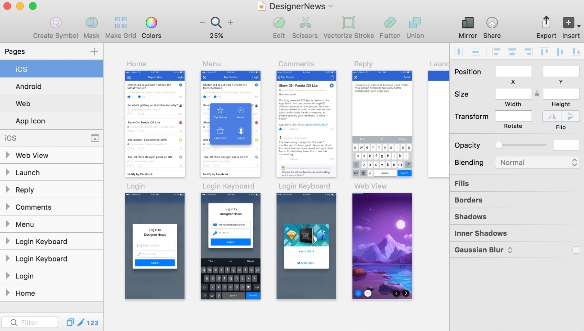The height and width of the screenshot is (331, 584).
Task: Toggle the slice layers filter icon
Action: [80, 322]
